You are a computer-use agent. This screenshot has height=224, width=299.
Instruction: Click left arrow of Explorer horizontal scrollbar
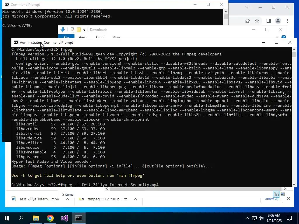click(x=107, y=189)
